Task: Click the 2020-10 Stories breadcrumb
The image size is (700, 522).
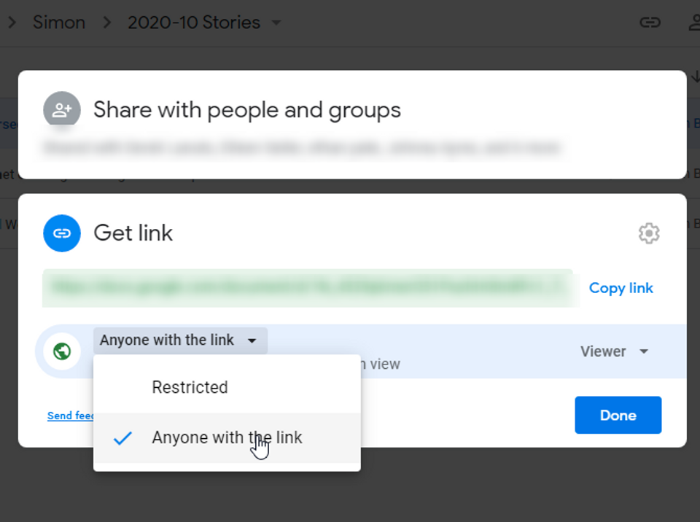Action: pos(194,23)
